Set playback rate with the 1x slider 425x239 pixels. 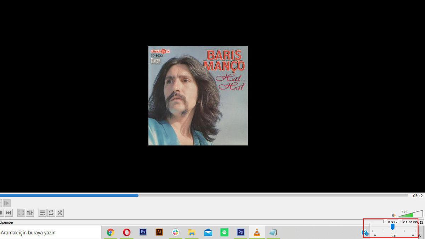(393, 227)
